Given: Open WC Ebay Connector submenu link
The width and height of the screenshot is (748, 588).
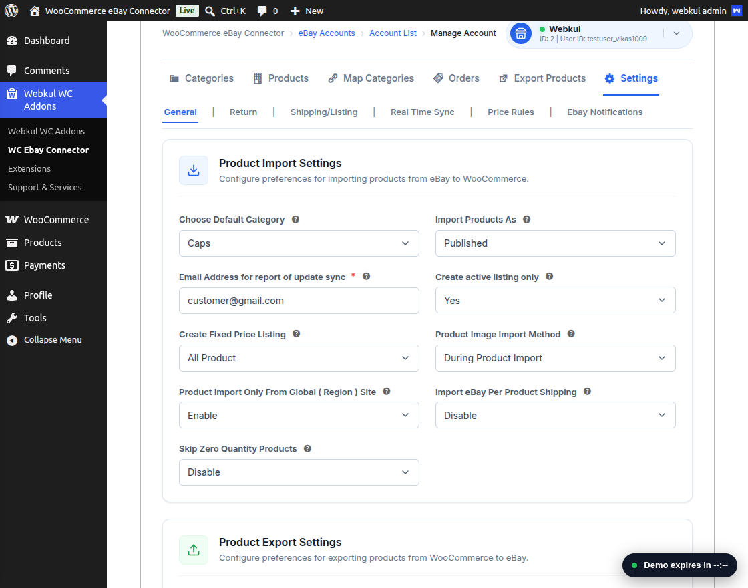Looking at the screenshot, I should (x=48, y=150).
